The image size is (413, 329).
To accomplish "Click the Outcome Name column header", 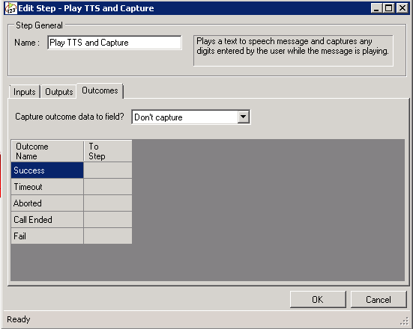I will point(47,151).
